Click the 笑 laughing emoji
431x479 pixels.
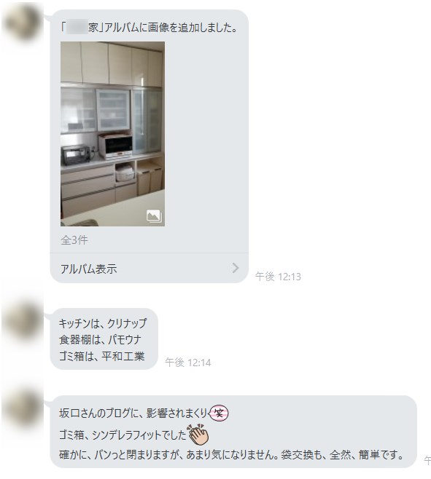pyautogui.click(x=220, y=413)
